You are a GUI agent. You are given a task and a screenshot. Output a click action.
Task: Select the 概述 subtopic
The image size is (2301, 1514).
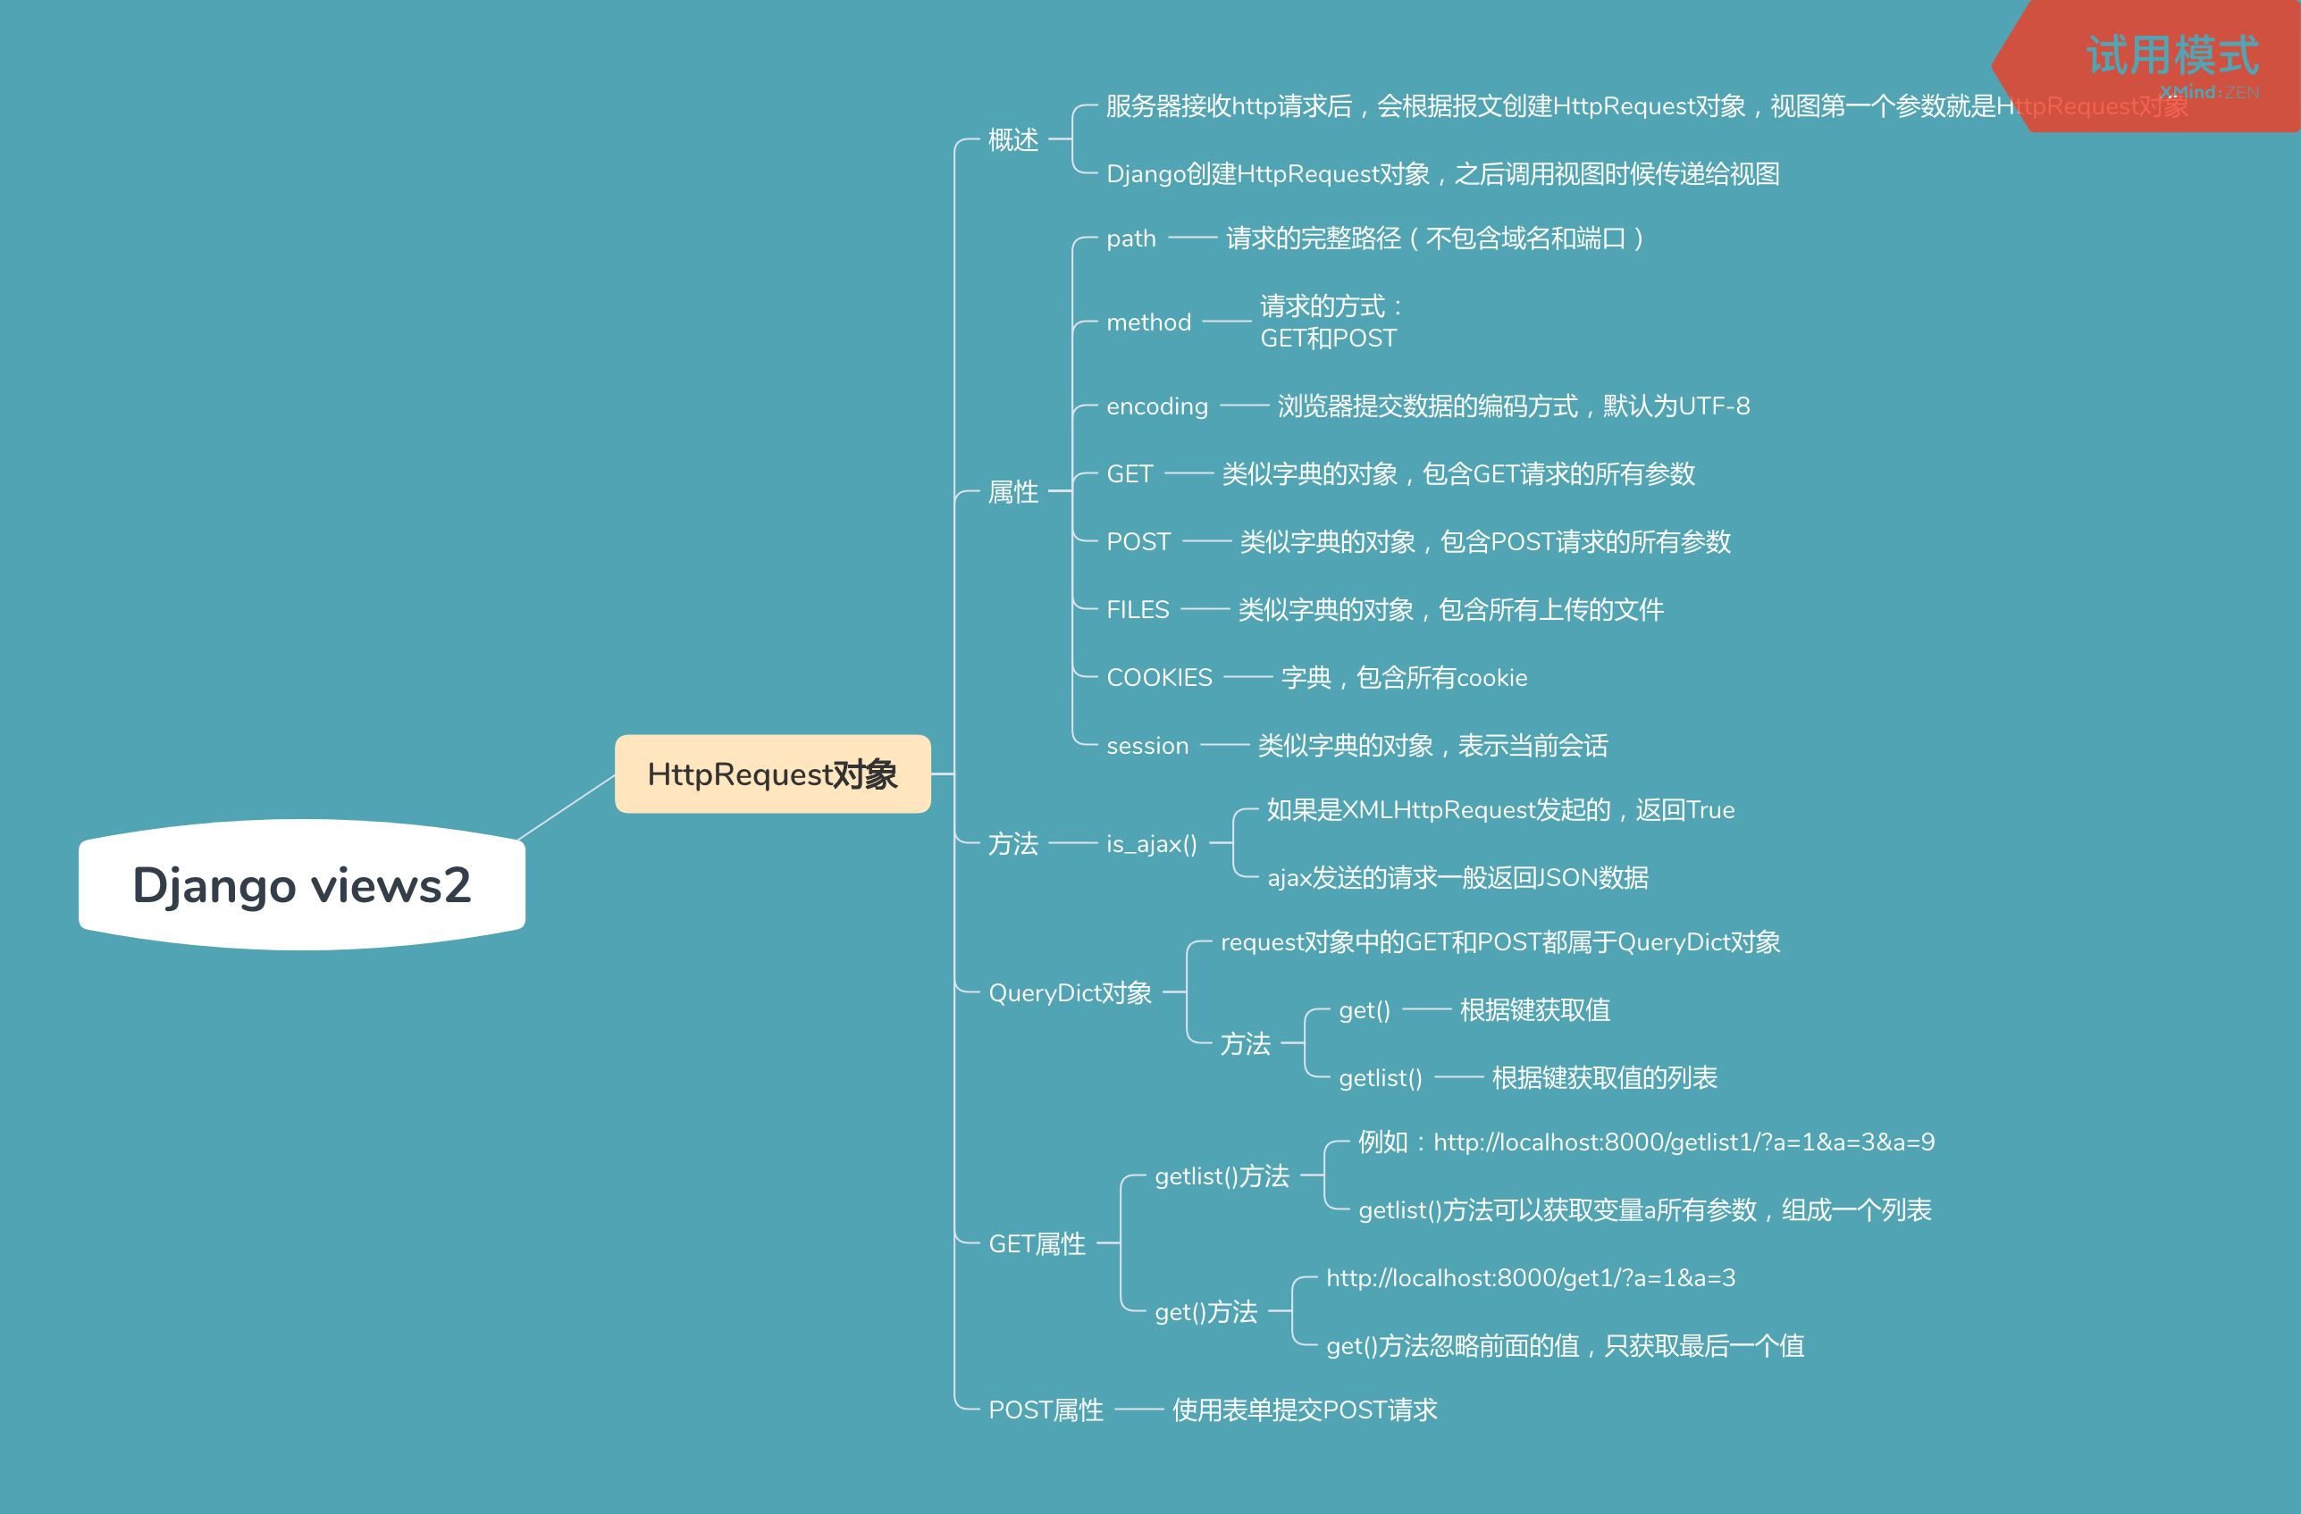1012,140
